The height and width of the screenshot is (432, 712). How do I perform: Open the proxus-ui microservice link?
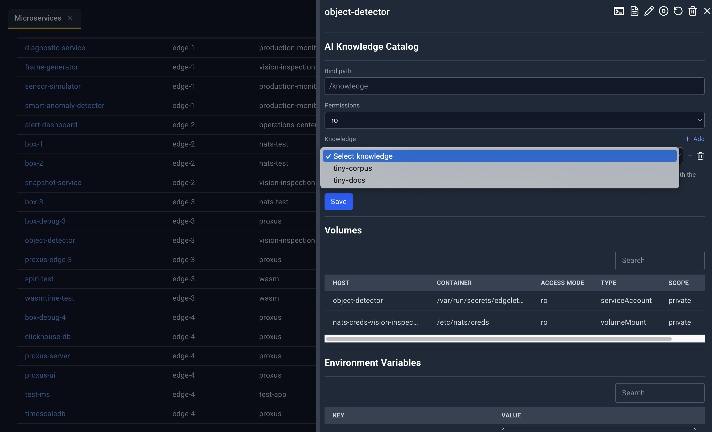(40, 375)
